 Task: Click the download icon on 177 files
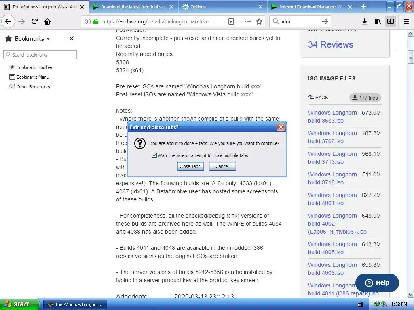(355, 98)
